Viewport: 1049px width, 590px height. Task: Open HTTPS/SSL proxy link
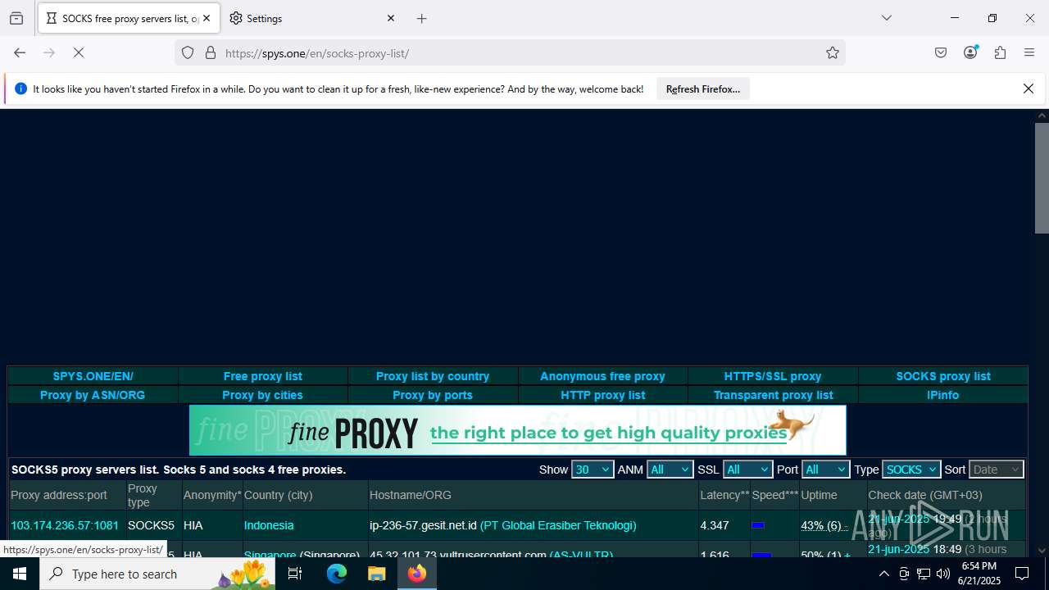click(x=773, y=376)
